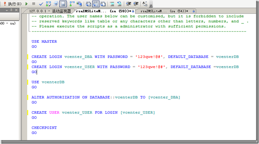
Task: Click the increase indent icon
Action: point(136,4)
